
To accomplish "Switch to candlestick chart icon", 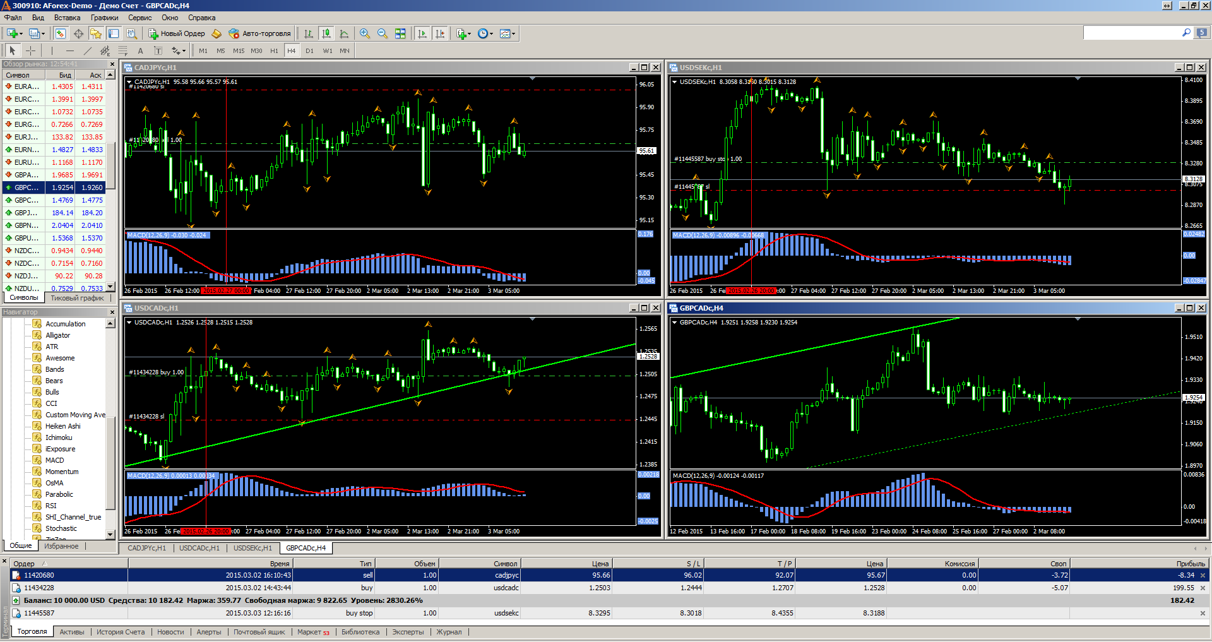I will (326, 33).
